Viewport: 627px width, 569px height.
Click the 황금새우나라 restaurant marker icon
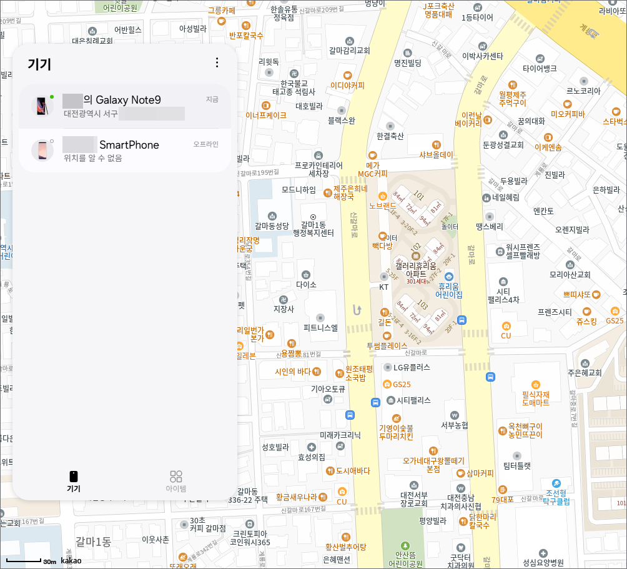click(323, 497)
